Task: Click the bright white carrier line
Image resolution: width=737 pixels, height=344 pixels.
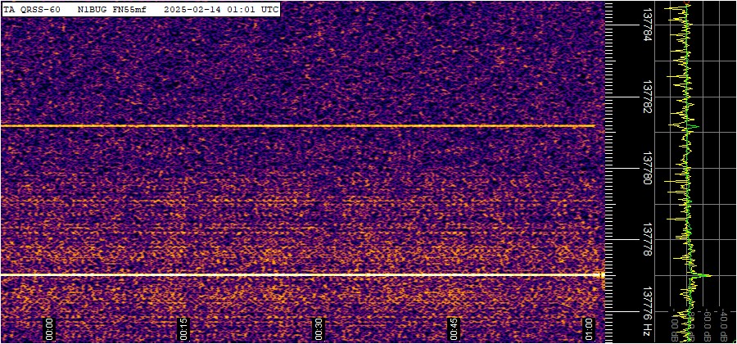Action: pos(295,274)
